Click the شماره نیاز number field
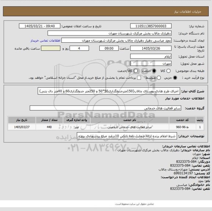 (151, 26)
